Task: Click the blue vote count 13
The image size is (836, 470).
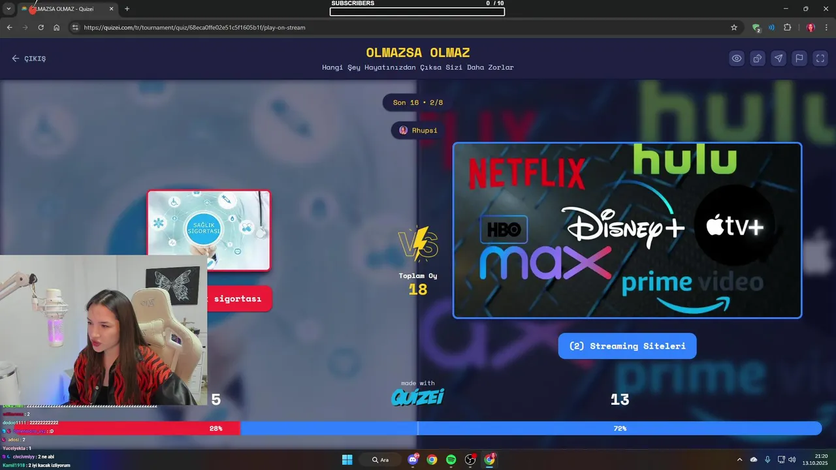Action: coord(620,399)
